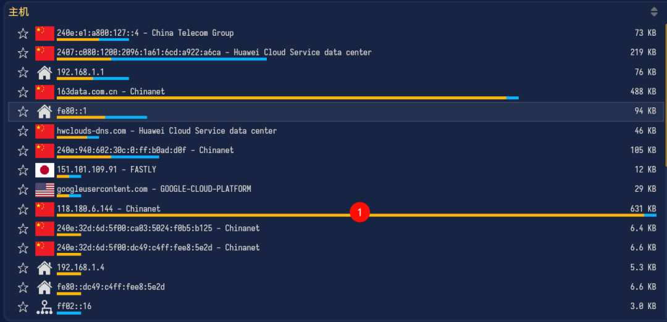Select the 163data.com.cn - Chinanet host entry
Image resolution: width=667 pixels, height=322 pixels.
pos(336,92)
